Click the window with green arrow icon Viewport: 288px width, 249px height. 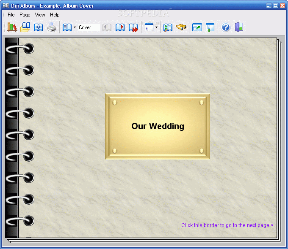pos(197,27)
